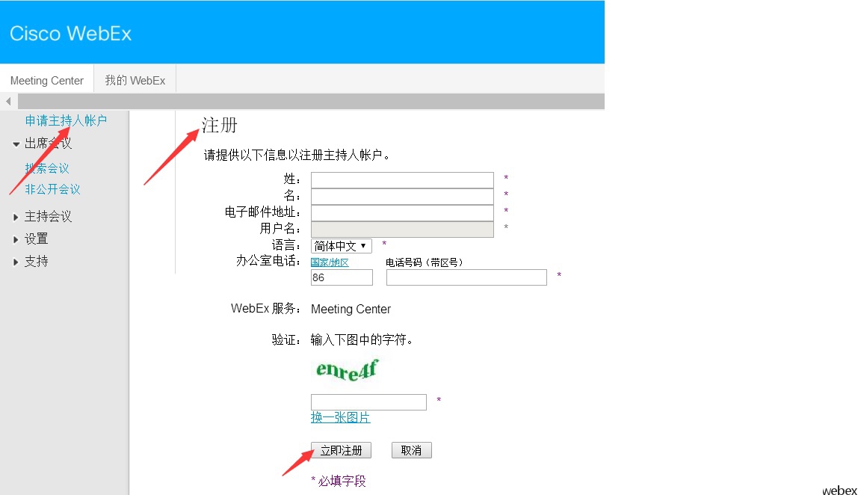This screenshot has width=861, height=495.
Task: Follow the 国家/地区 link
Action: point(330,262)
